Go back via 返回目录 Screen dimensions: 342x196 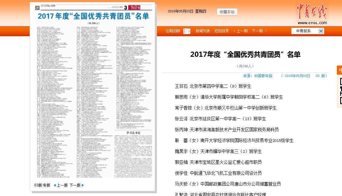(x=221, y=31)
